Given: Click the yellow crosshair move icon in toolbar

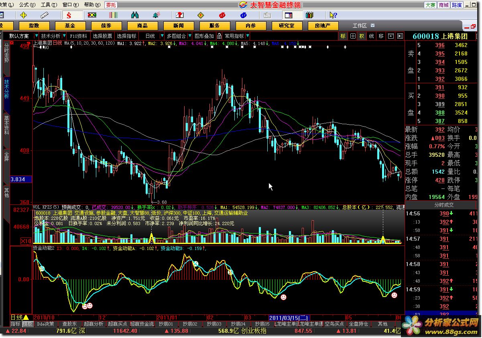Looking at the screenshot, I should [x=23, y=15].
